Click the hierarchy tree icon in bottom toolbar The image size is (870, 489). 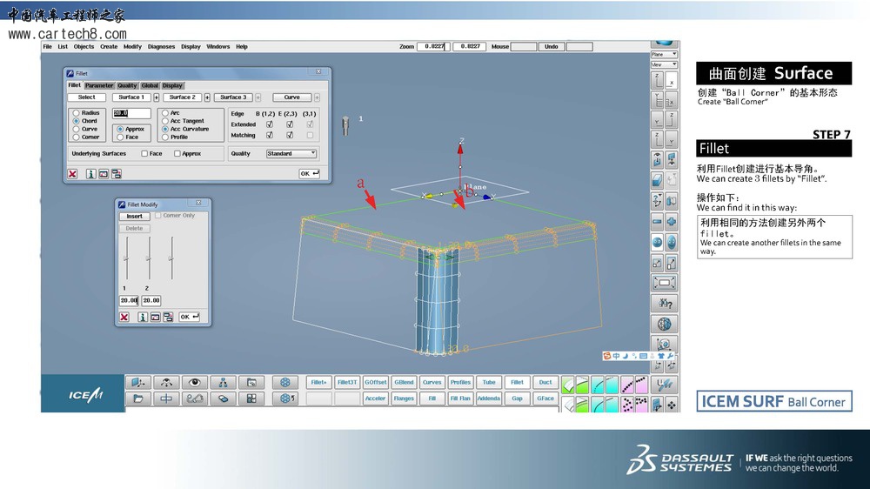click(223, 382)
